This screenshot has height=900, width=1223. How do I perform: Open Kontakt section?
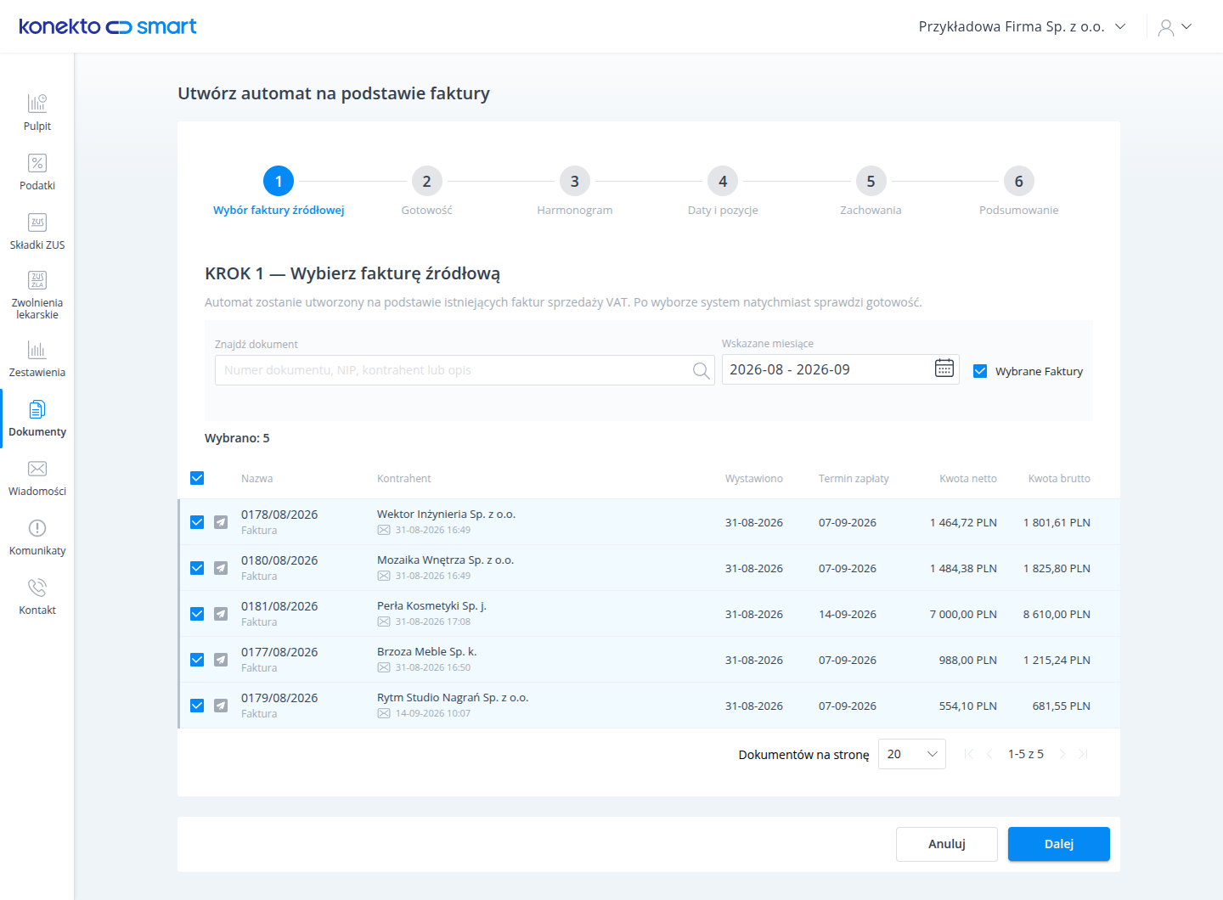37,597
